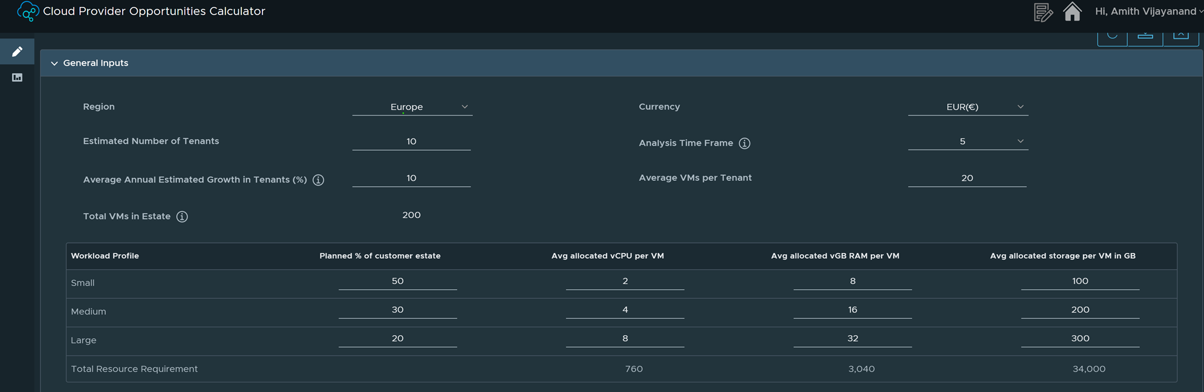Open the Region dropdown showing Europe
Viewport: 1204px width, 392px height.
tap(412, 107)
